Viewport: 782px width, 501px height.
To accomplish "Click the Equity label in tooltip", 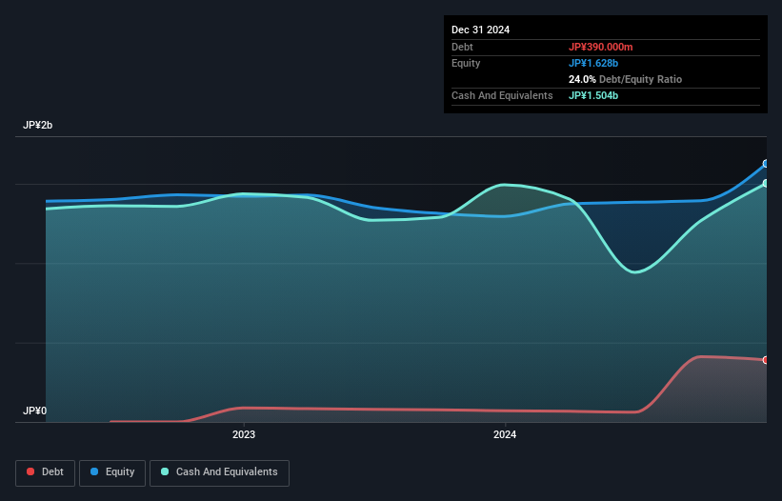I will pos(466,63).
